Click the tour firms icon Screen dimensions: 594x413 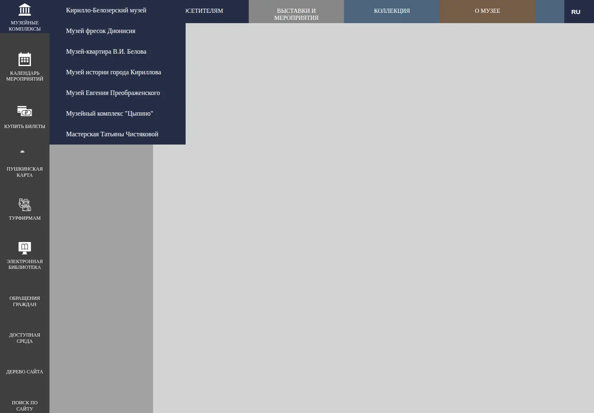tap(25, 205)
